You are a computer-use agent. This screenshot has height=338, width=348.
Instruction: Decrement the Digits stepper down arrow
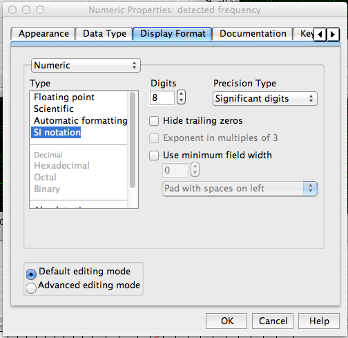click(181, 100)
